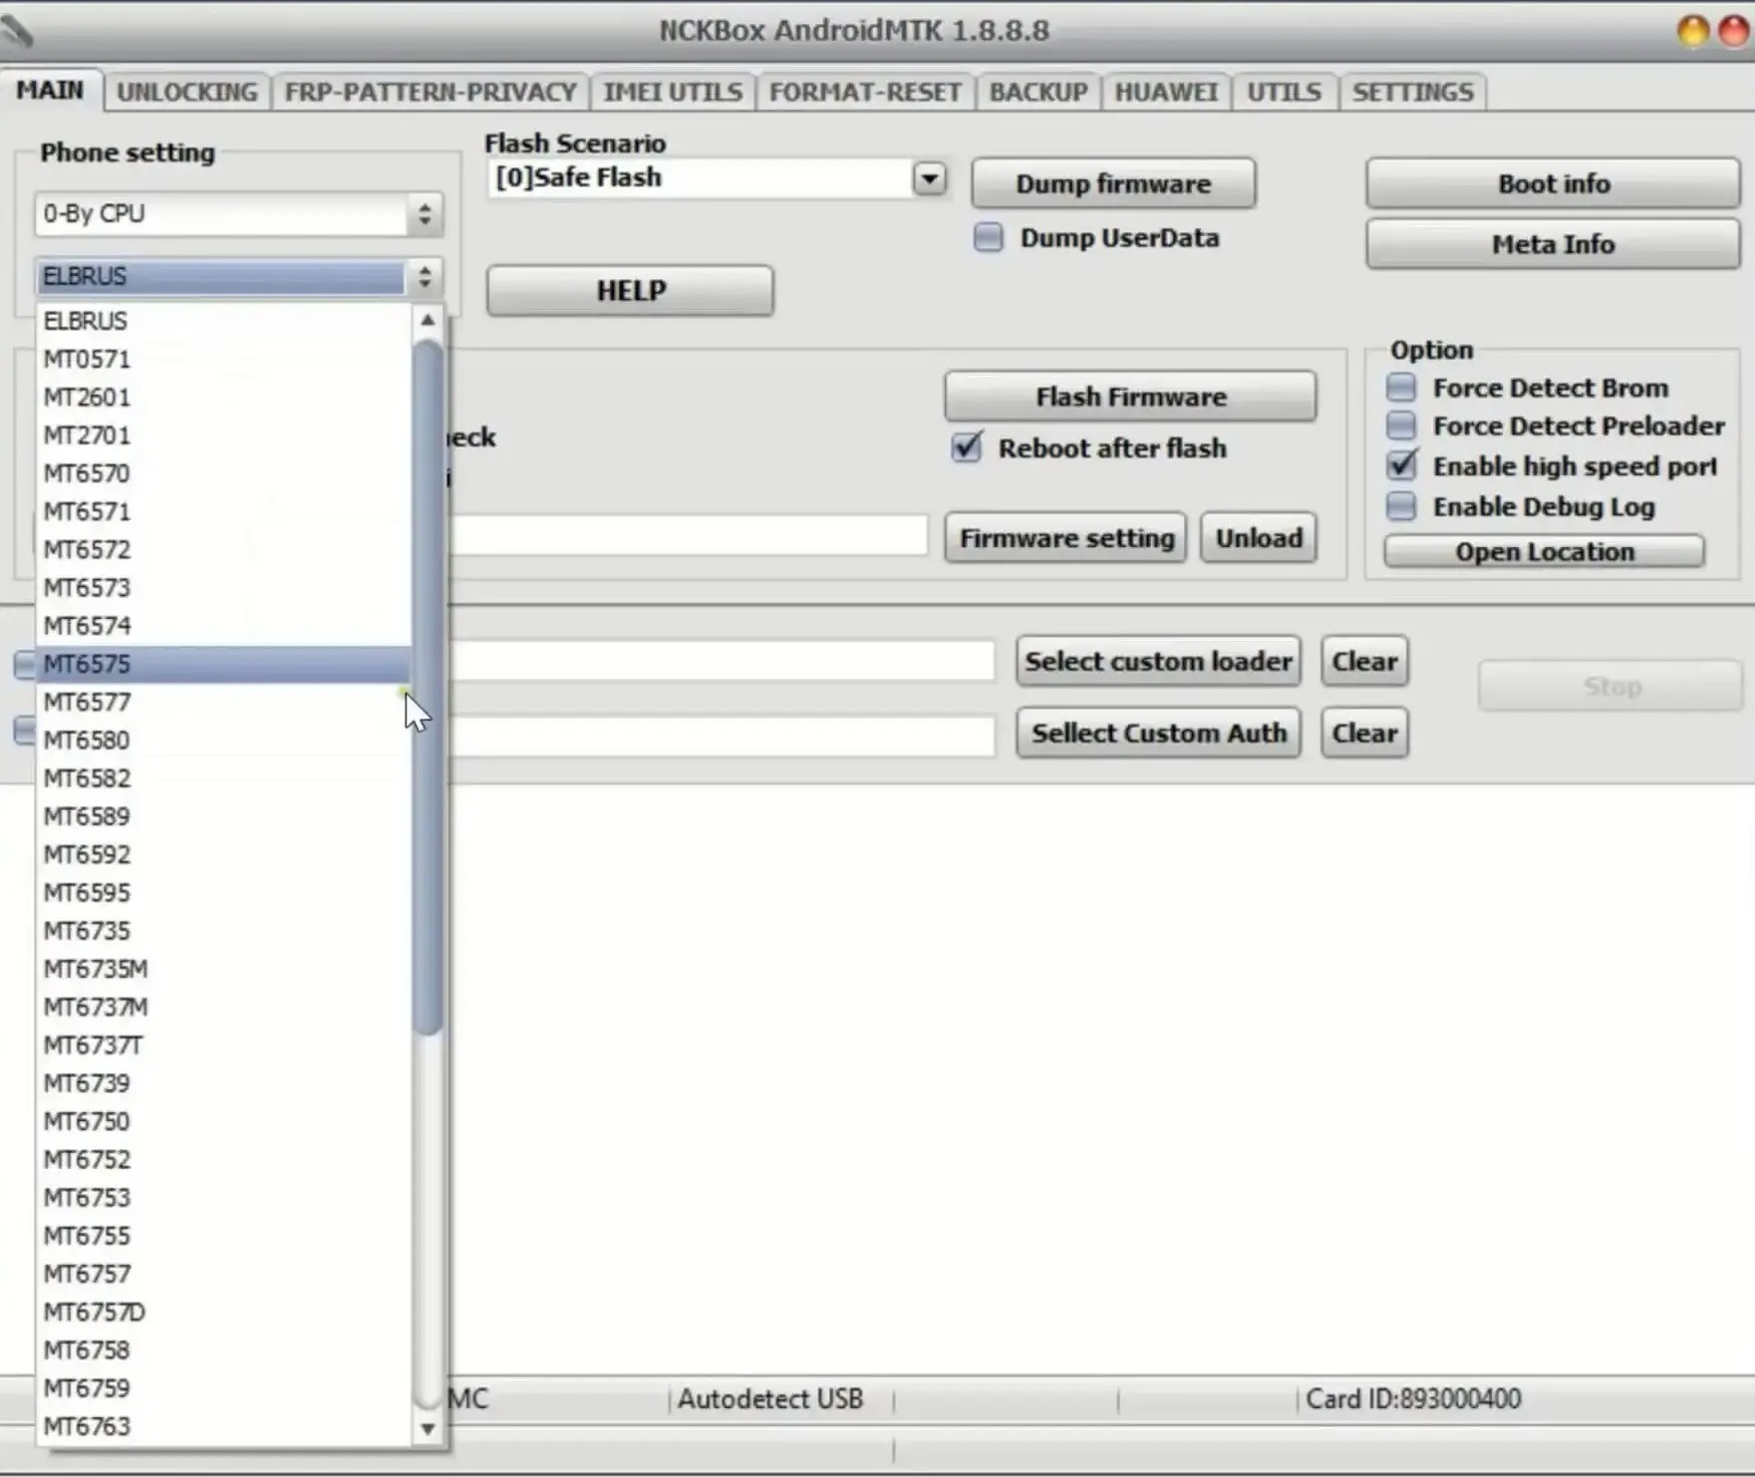Click the firmware path input field

coord(688,536)
